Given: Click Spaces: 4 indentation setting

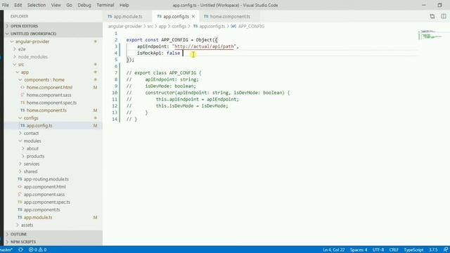Looking at the screenshot, I should coord(359,250).
